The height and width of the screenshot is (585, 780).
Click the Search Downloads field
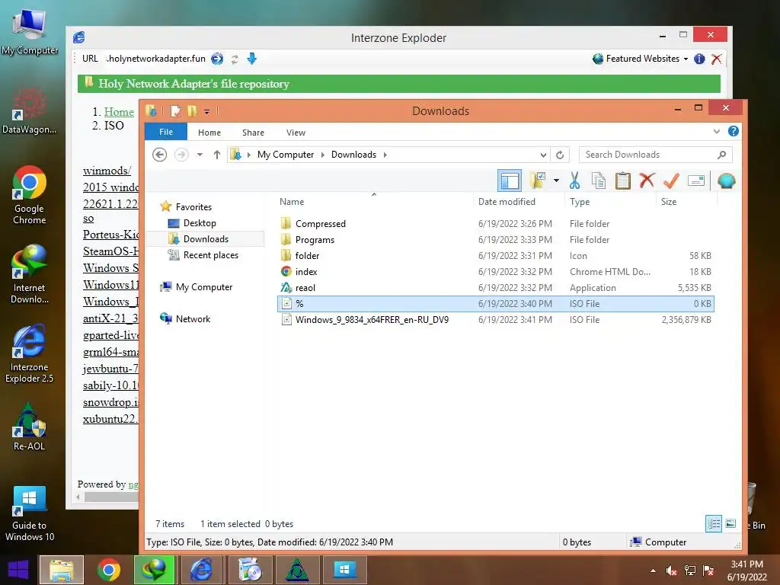click(655, 155)
